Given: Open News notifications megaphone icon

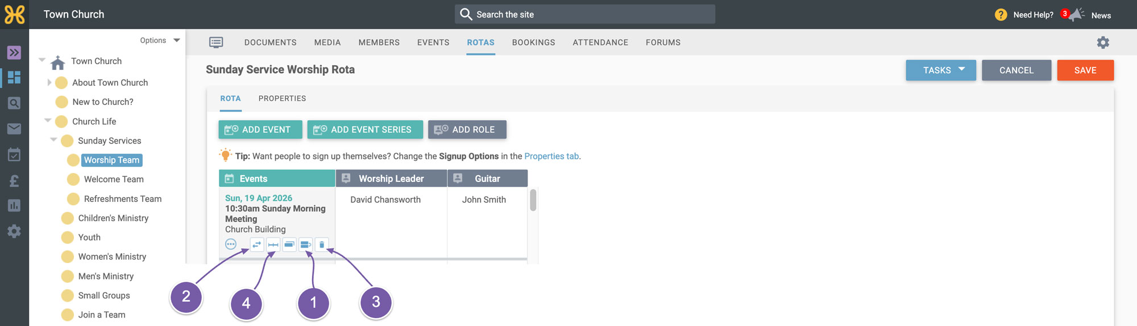Looking at the screenshot, I should tap(1075, 15).
